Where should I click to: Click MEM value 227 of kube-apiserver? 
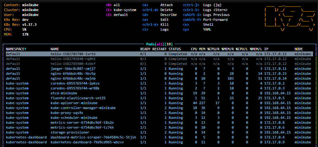click(202, 103)
